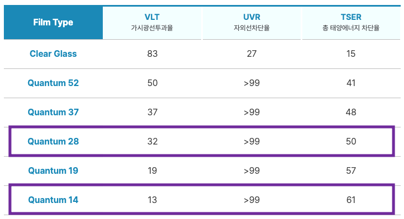Click the Film Type header cell
Viewport: 404px width, 219px height.
pyautogui.click(x=53, y=23)
